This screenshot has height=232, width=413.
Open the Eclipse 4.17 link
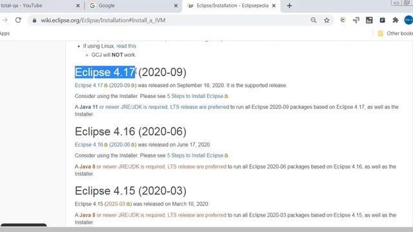click(89, 86)
